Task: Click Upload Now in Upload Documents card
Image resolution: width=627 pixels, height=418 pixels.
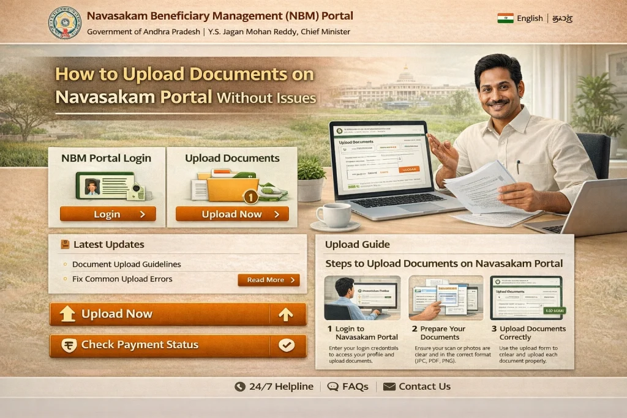Action: (232, 214)
